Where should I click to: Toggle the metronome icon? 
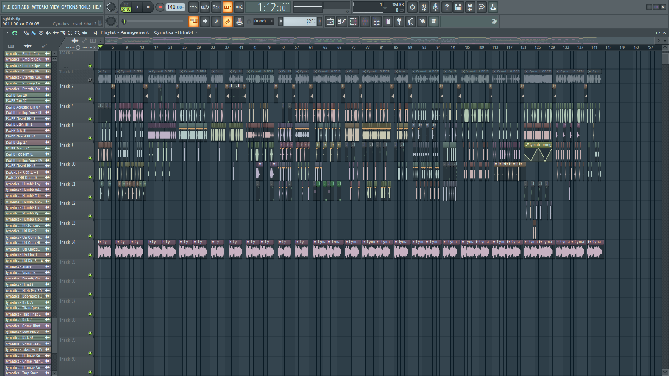[193, 7]
